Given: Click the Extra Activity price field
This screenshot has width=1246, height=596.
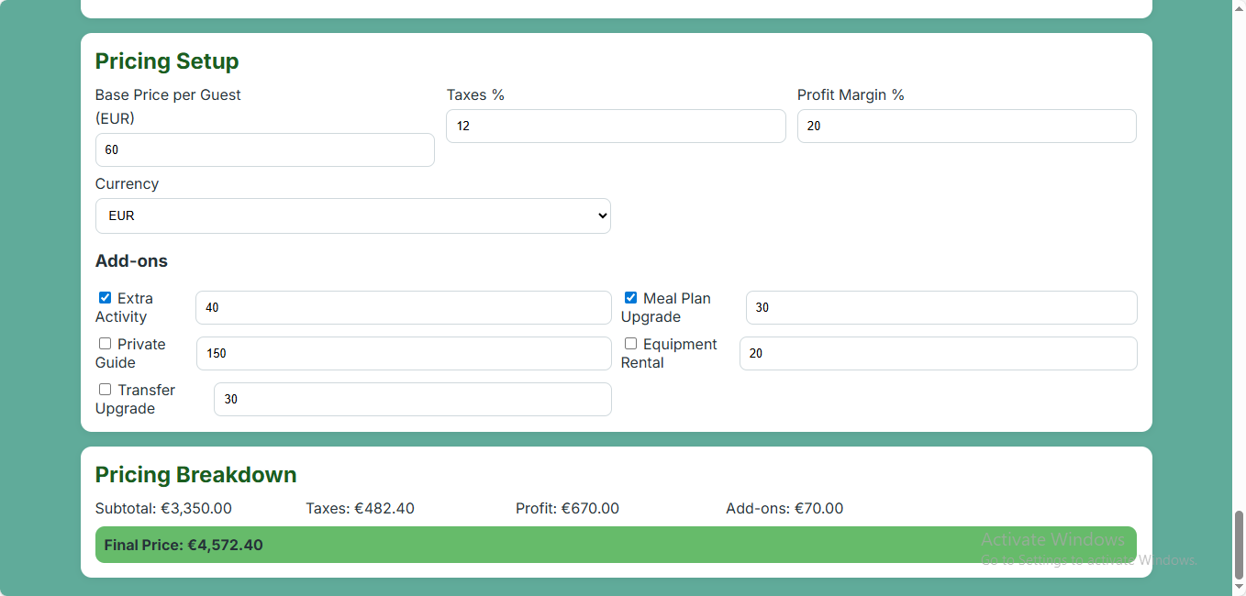Looking at the screenshot, I should click(x=403, y=308).
